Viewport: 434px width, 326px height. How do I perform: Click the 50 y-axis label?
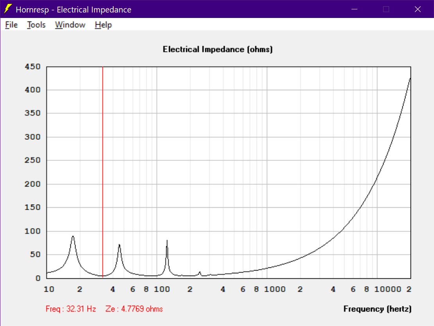(x=35, y=255)
